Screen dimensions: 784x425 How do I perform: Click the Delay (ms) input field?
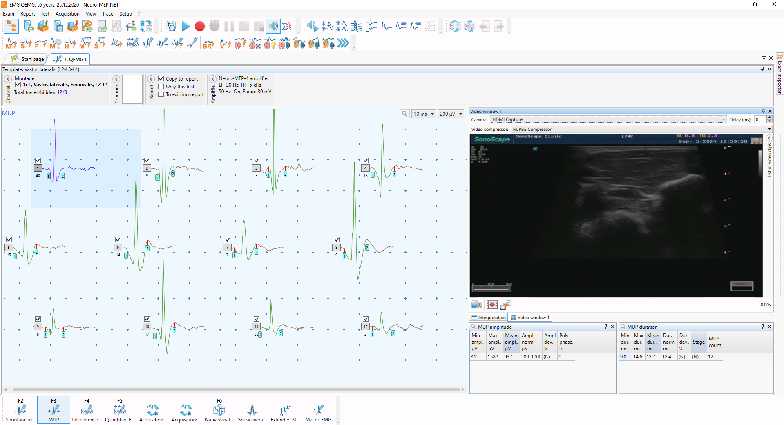click(x=760, y=119)
